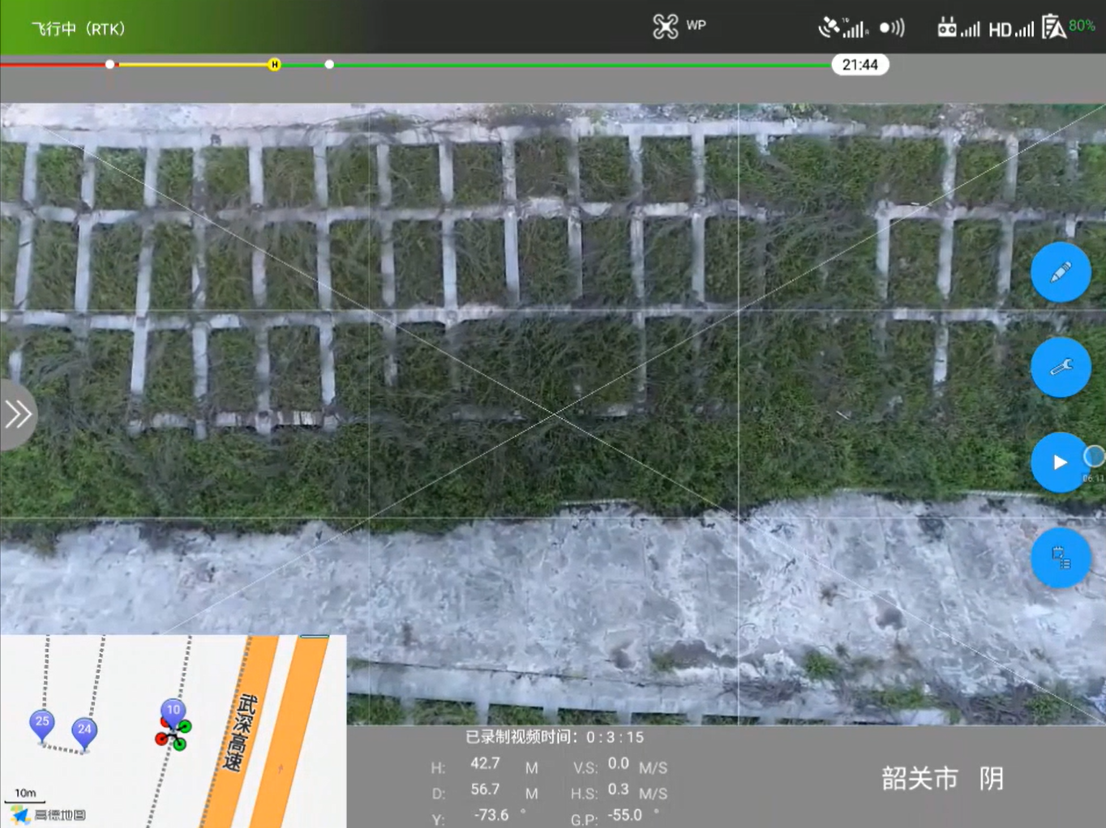Expand the left side panel chevron

pos(17,415)
